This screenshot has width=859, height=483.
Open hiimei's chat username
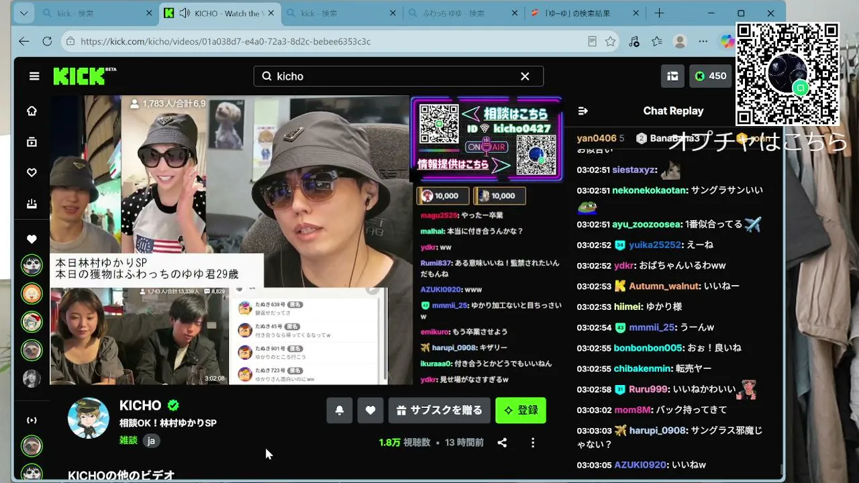[x=627, y=307]
